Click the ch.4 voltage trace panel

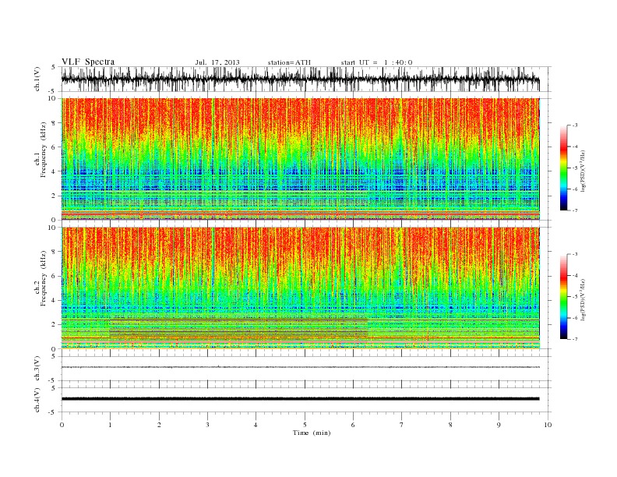pyautogui.click(x=306, y=400)
